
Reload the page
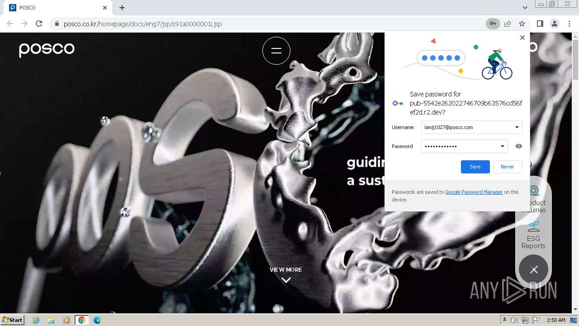(x=39, y=24)
